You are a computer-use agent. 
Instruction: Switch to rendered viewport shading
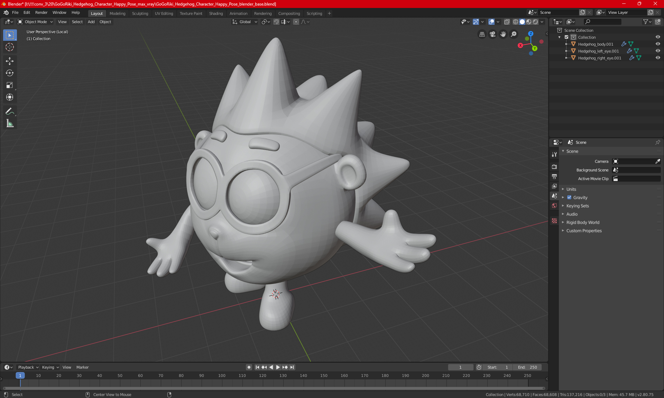coord(535,22)
